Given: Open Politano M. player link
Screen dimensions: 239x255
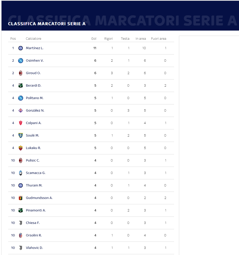Looking at the screenshot, I should [35, 98].
